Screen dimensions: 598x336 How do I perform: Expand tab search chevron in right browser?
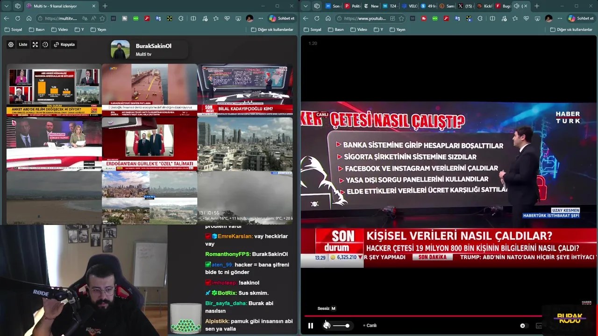tap(306, 6)
